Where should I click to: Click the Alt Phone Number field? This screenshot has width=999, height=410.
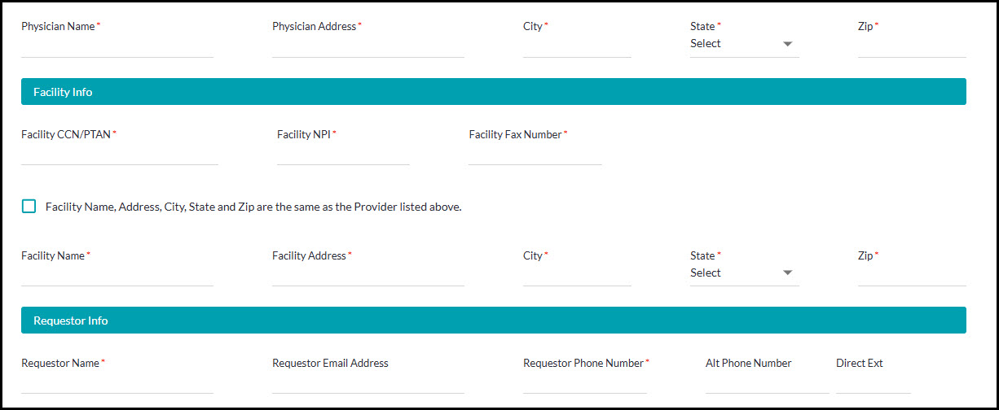pos(766,382)
